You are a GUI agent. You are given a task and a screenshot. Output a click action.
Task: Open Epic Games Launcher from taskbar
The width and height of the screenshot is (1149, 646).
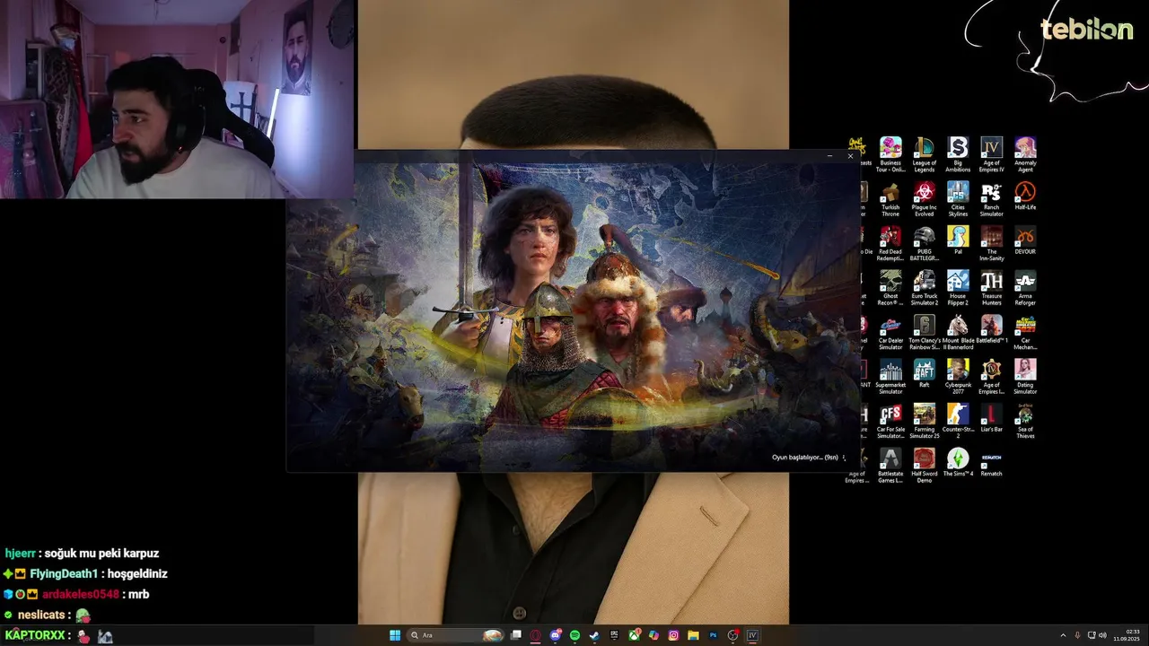[x=614, y=635]
